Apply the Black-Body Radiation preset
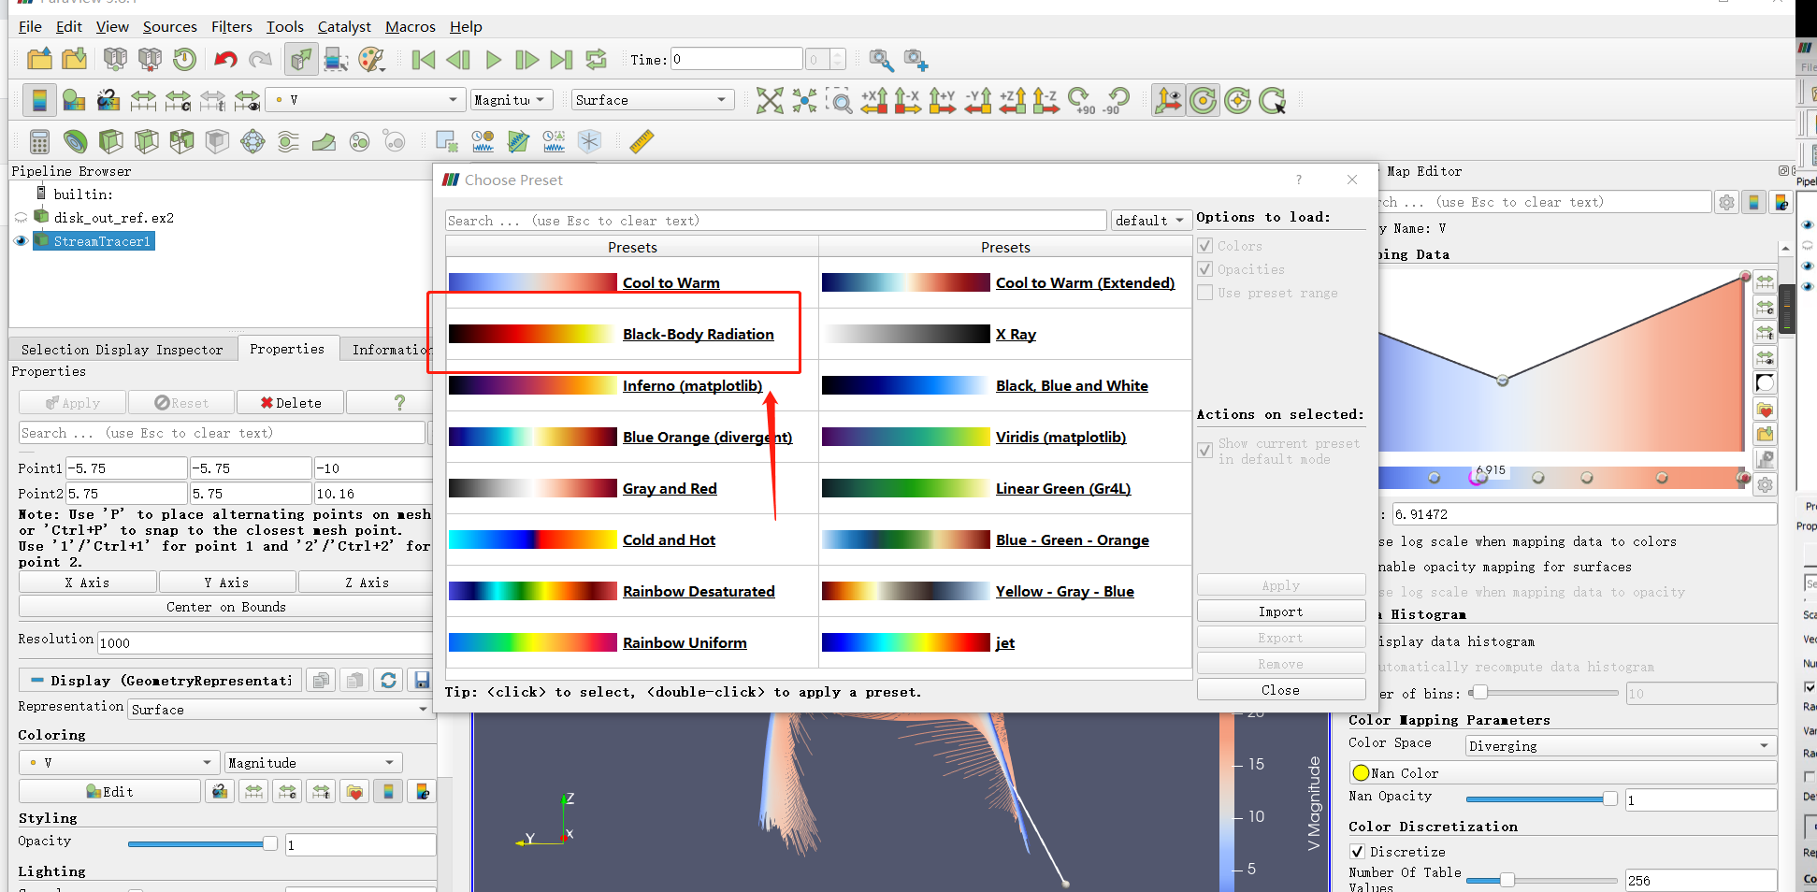This screenshot has width=1817, height=892. [698, 334]
